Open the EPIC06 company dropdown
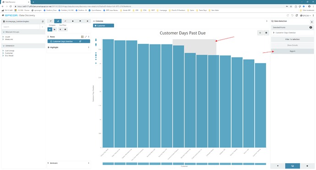Viewport: 316px width, 170px height. (x=305, y=15)
